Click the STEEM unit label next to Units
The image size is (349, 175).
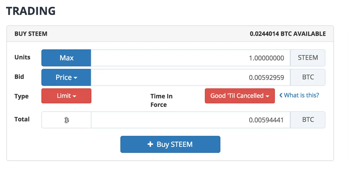coord(308,58)
